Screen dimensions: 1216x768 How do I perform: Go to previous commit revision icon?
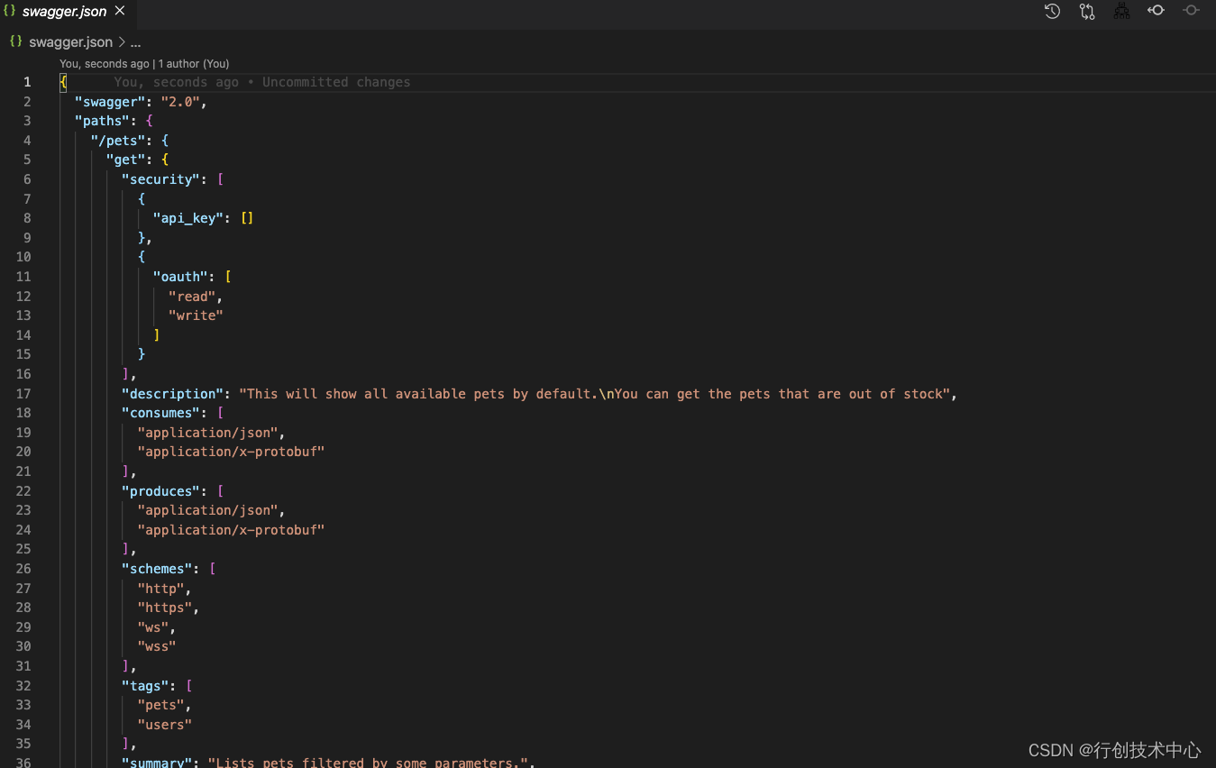point(1156,11)
